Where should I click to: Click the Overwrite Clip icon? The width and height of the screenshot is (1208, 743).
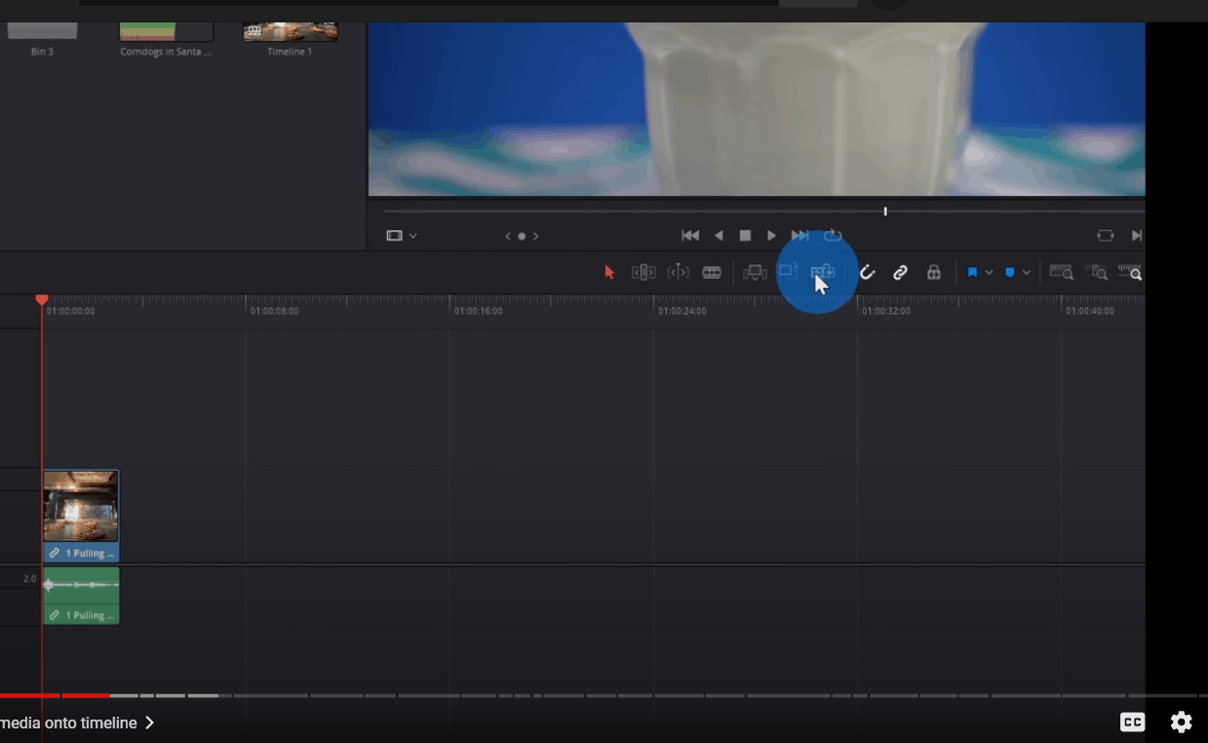(788, 272)
